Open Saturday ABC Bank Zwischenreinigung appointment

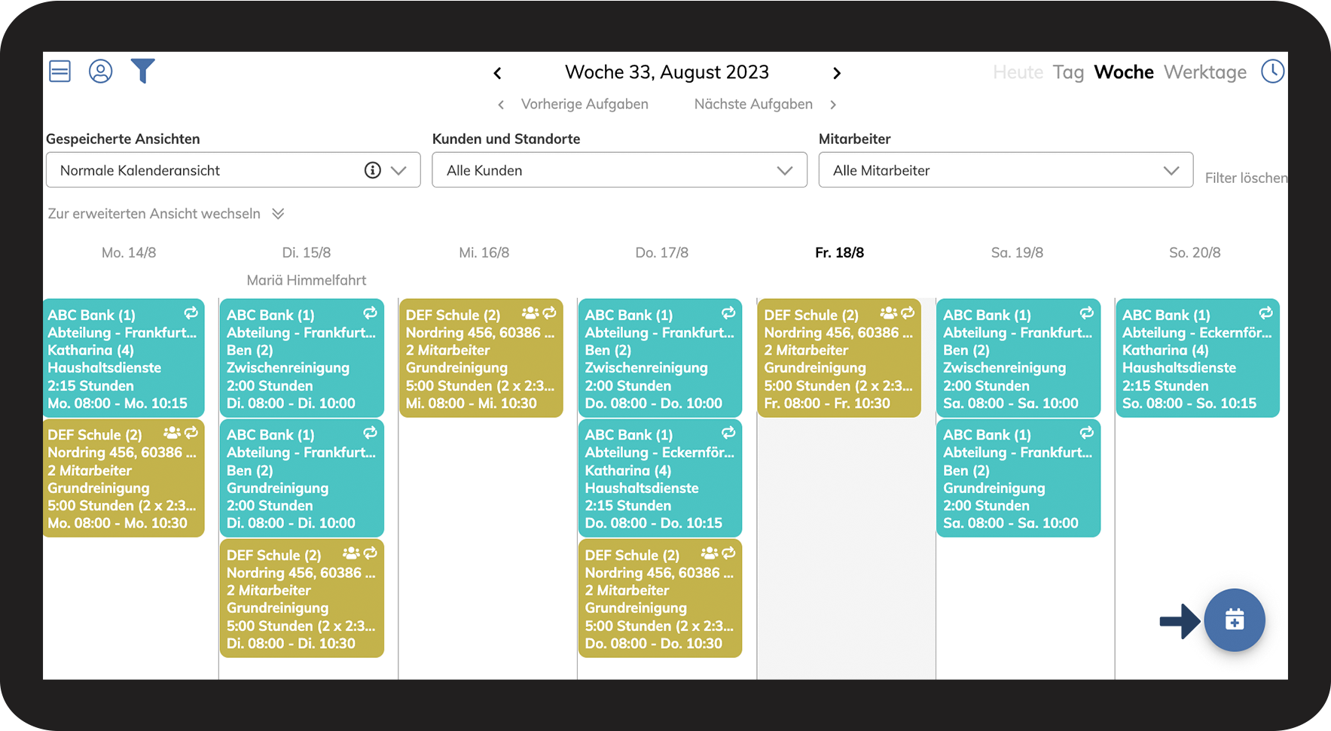coord(1018,358)
